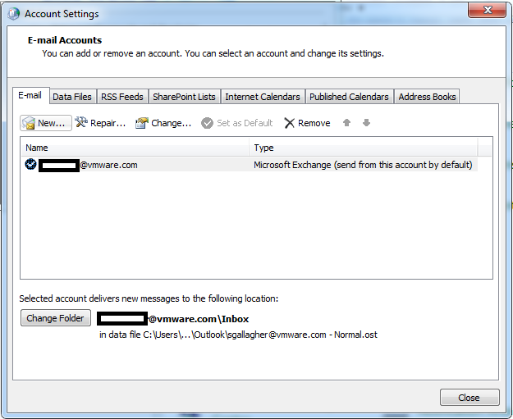Open the RSS Feeds tab
The width and height of the screenshot is (513, 419).
tap(121, 97)
